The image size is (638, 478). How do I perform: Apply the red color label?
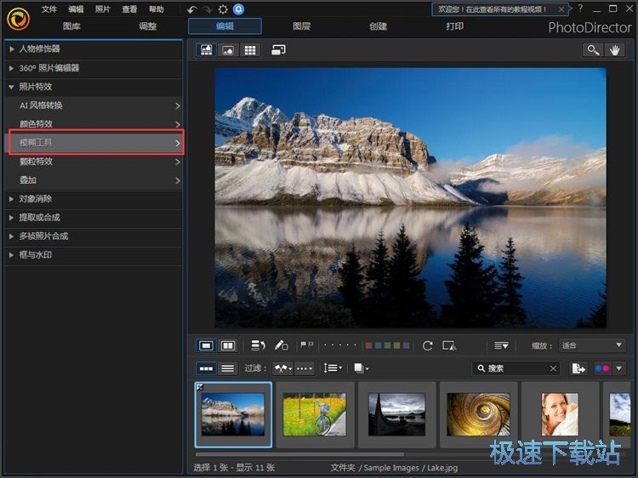tap(369, 345)
